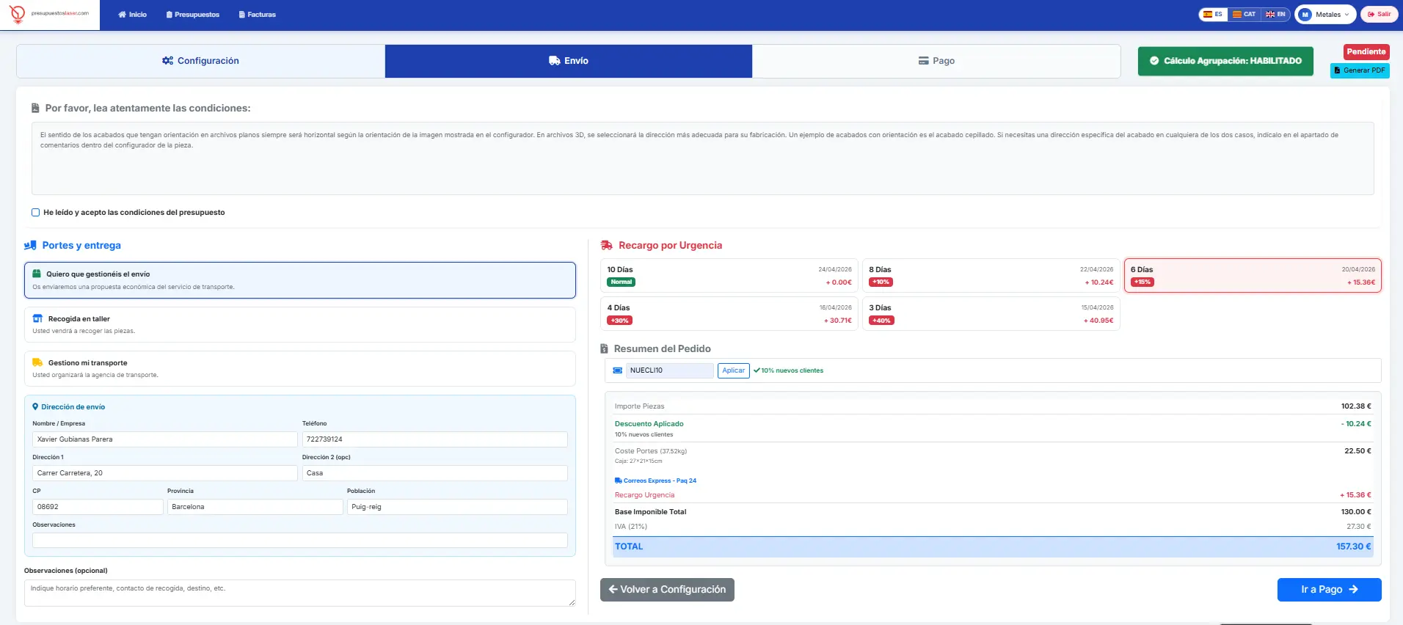This screenshot has width=1403, height=625.
Task: Open Inicio home page
Action: click(133, 15)
